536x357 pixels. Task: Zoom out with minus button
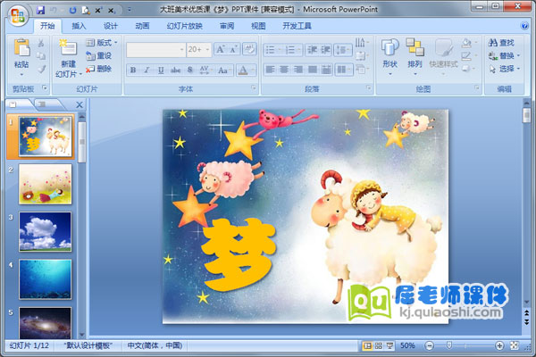pos(430,345)
